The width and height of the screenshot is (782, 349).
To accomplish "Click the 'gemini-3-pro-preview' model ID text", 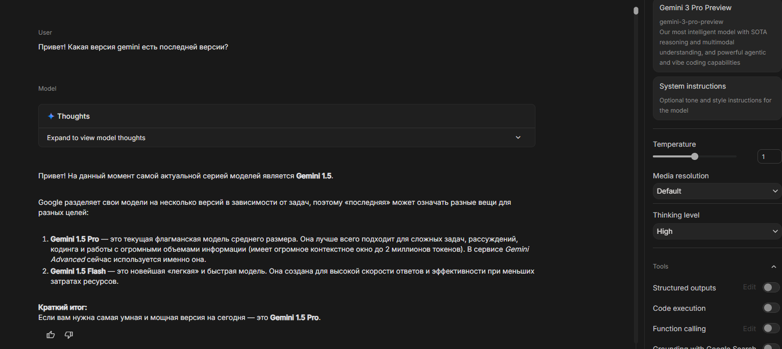I will (691, 22).
